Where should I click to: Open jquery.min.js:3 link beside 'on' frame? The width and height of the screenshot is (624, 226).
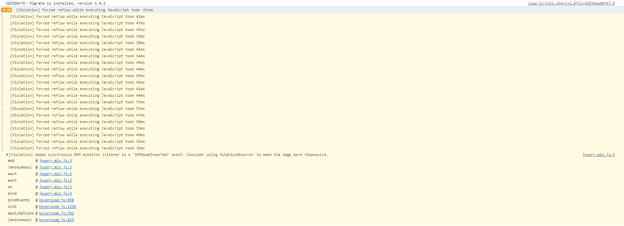coord(55,187)
